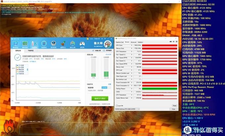
Task: Click the GPU Load red sensor graph
Action: pos(159,70)
